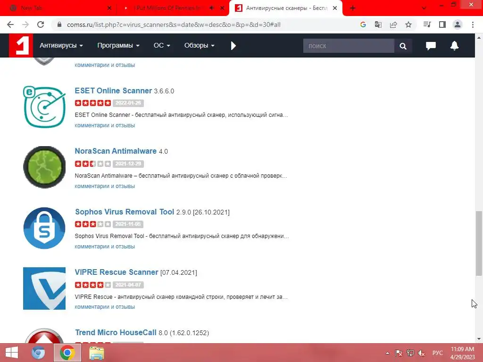The height and width of the screenshot is (362, 483).
Task: Switch to the Put Millions Of Pennies tab
Action: [168, 8]
